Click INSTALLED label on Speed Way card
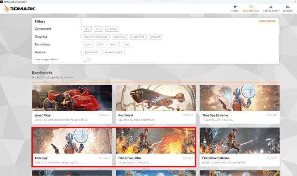Viewport: 297px width, 176px height. [x=104, y=115]
